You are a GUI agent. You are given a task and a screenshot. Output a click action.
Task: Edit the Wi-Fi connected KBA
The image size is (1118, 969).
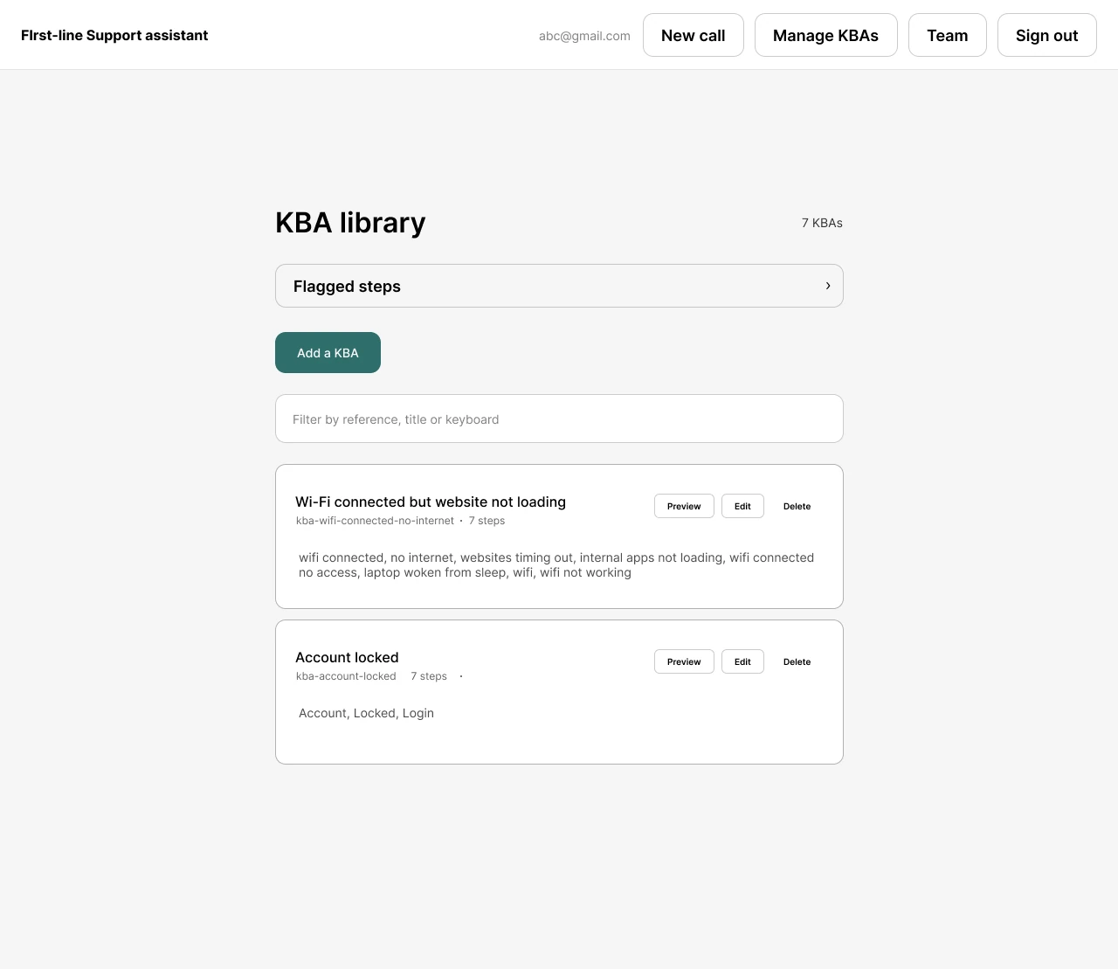coord(742,506)
